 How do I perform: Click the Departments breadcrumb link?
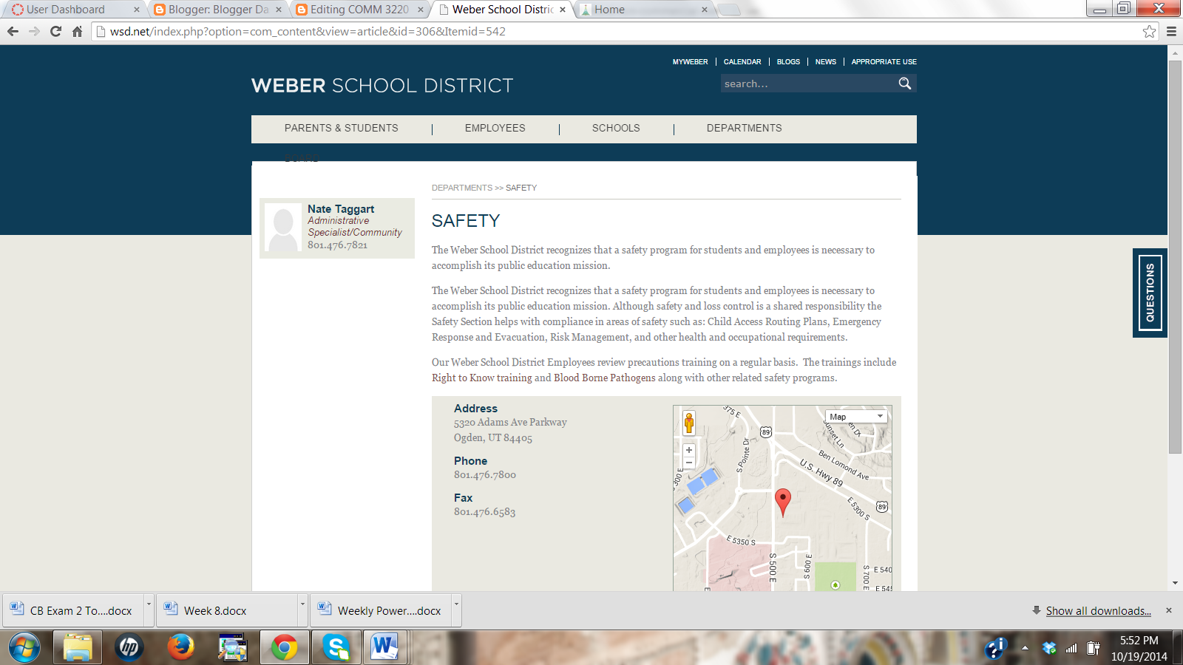pyautogui.click(x=462, y=188)
